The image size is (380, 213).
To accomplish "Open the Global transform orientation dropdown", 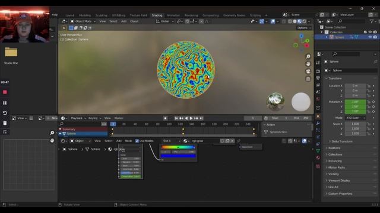I will pos(165,21).
